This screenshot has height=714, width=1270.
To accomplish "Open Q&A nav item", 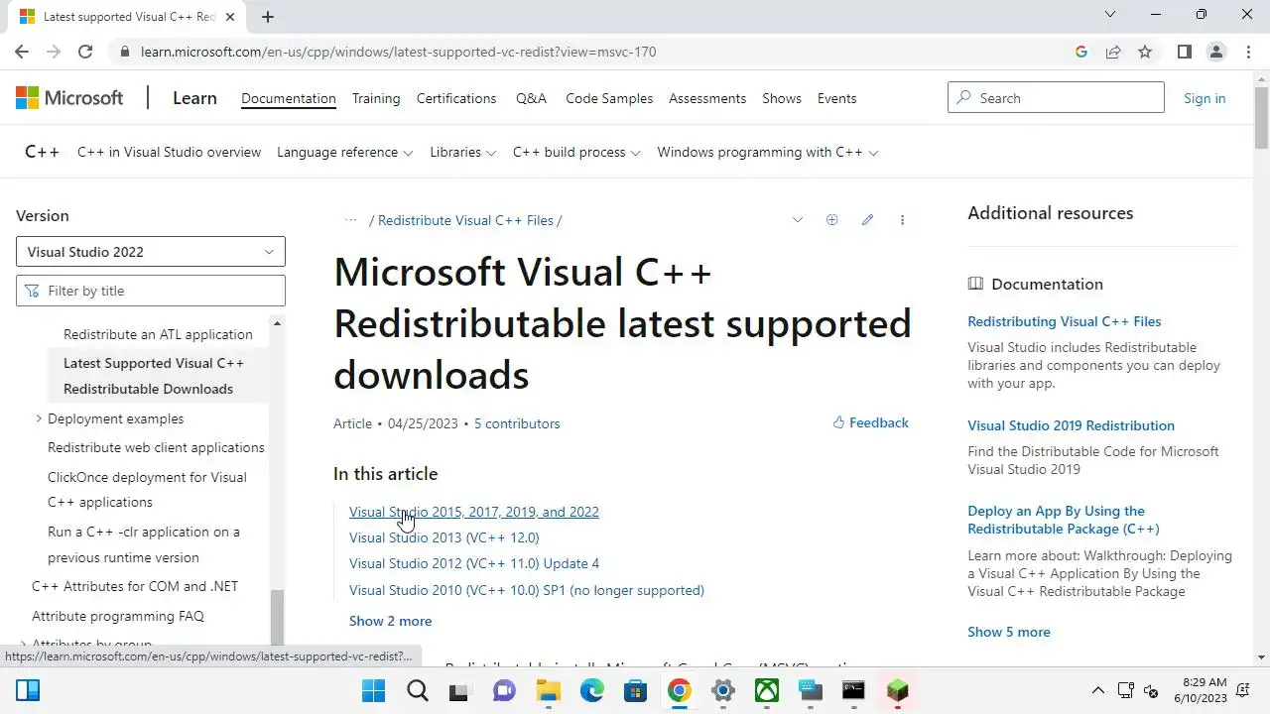I will [531, 98].
